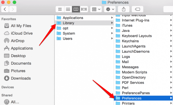Select the System folder
Viewport: 173px width, 105px height.
[84, 33]
